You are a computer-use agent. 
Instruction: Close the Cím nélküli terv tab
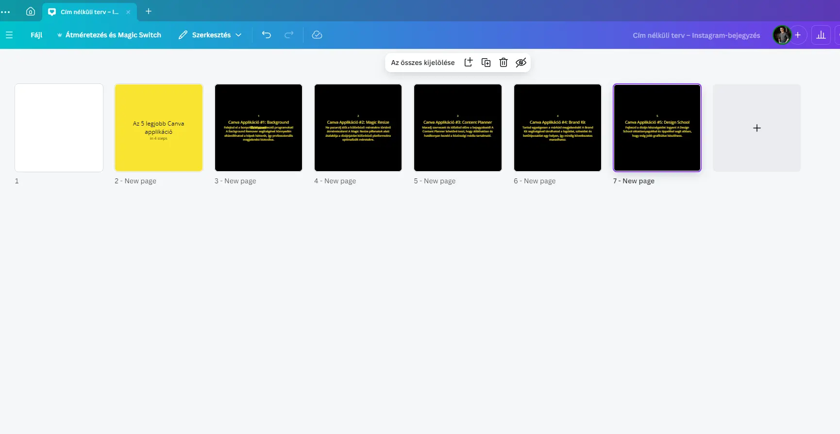(128, 12)
